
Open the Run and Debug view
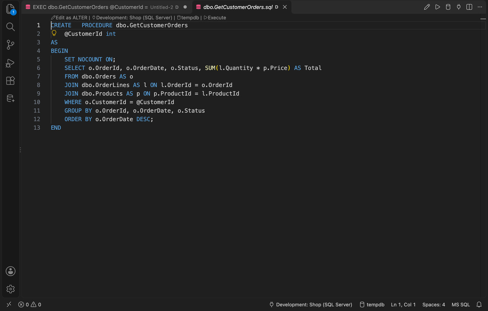[x=10, y=63]
